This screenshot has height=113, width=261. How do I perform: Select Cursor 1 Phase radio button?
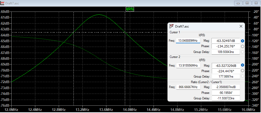click(x=243, y=46)
